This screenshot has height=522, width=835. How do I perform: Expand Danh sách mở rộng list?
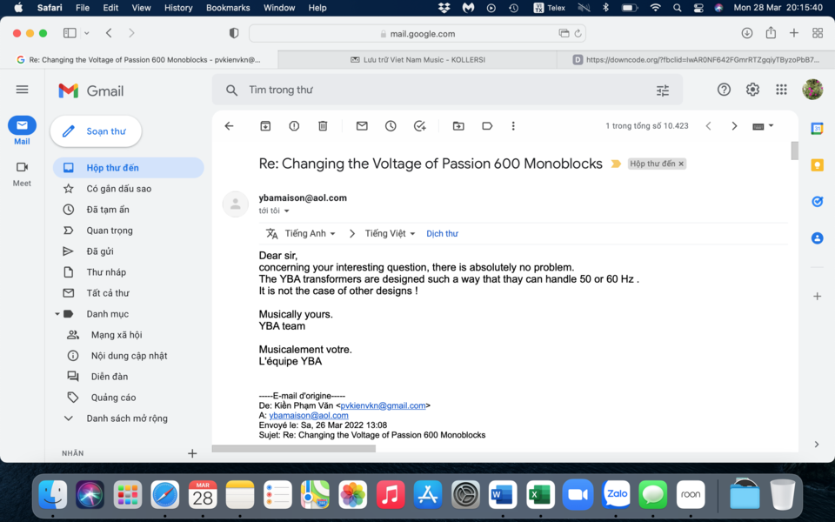(x=129, y=418)
